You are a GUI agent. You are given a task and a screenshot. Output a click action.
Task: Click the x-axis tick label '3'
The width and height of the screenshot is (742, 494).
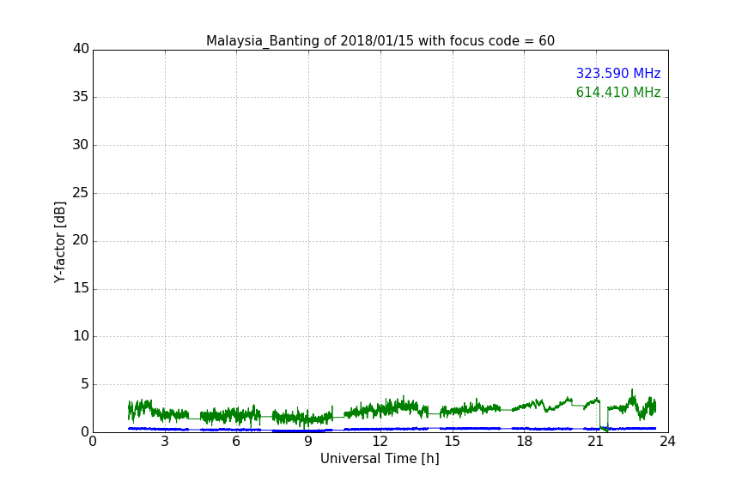coord(165,442)
